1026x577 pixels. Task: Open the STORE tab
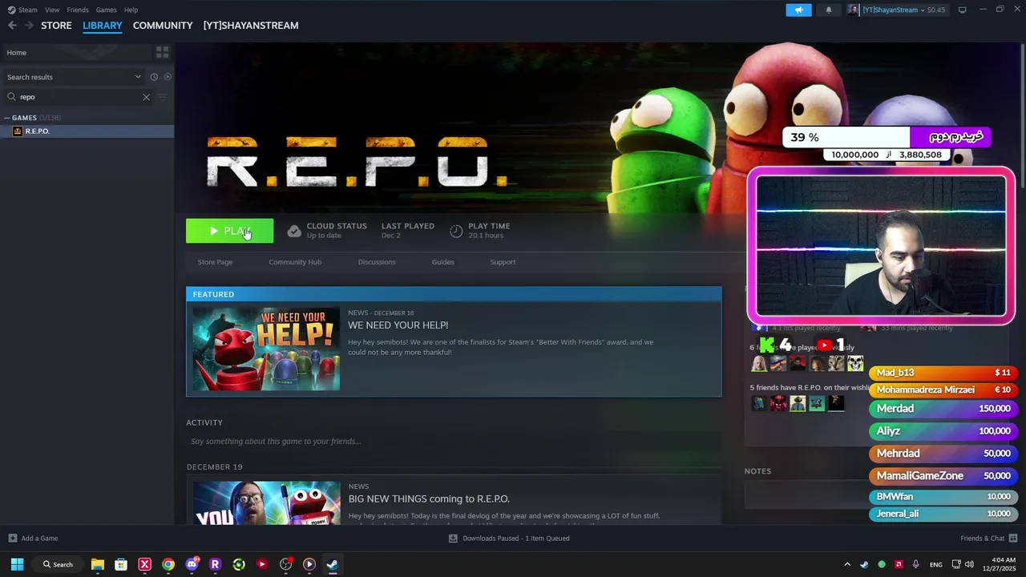56,26
